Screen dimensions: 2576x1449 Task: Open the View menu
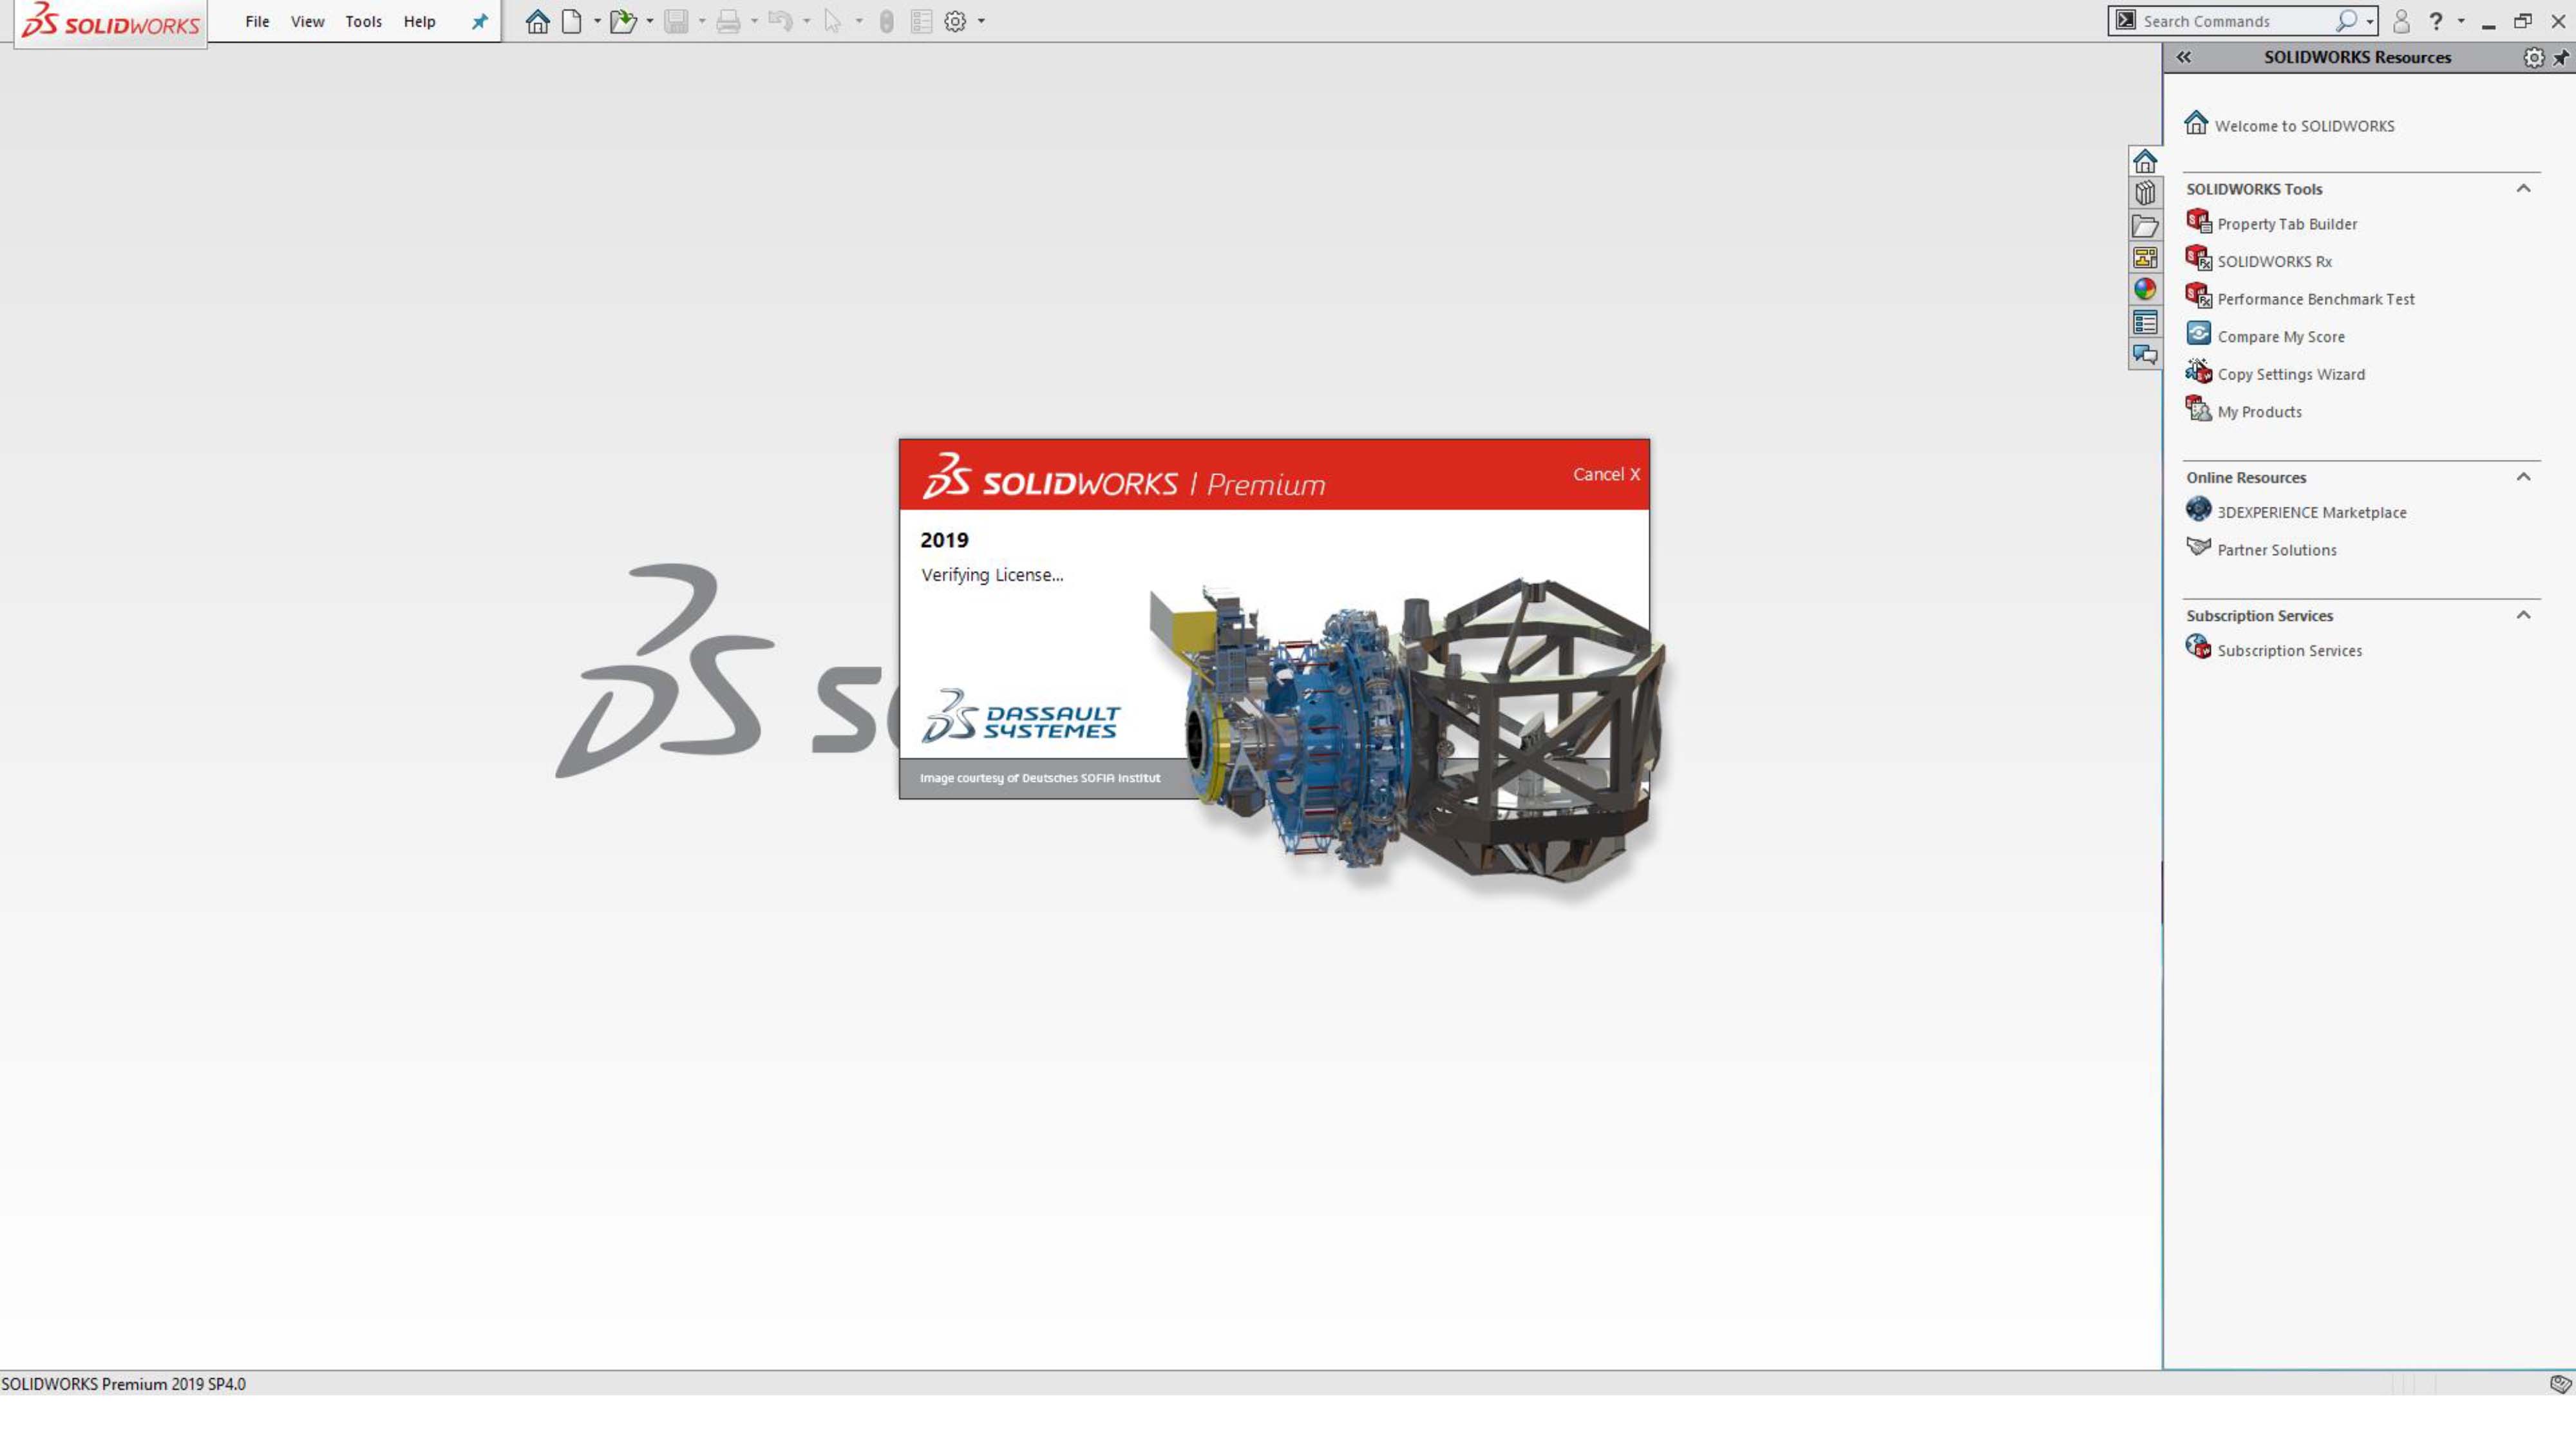tap(307, 21)
